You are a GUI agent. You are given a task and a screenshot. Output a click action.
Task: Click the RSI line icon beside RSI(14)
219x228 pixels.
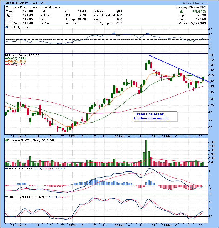(x=6, y=27)
